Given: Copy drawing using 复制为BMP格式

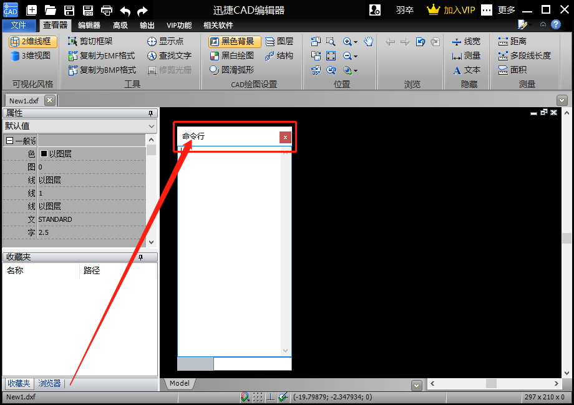Looking at the screenshot, I should point(102,70).
